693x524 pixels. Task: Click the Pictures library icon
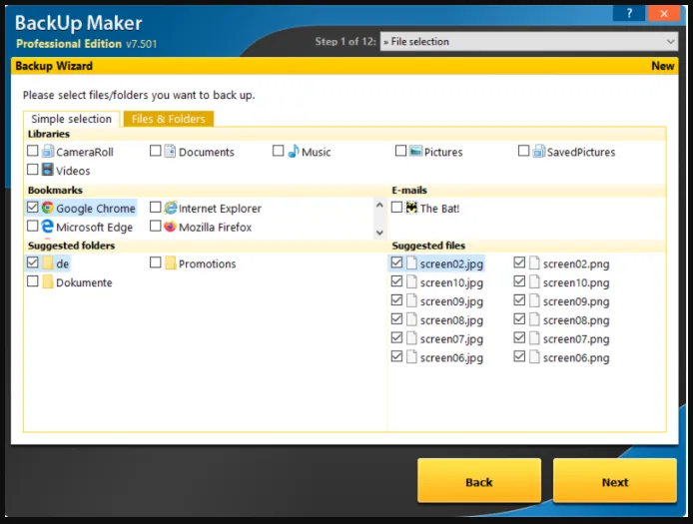point(415,151)
